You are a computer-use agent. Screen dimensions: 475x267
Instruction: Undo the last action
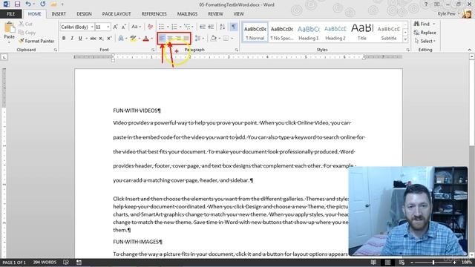28,4
